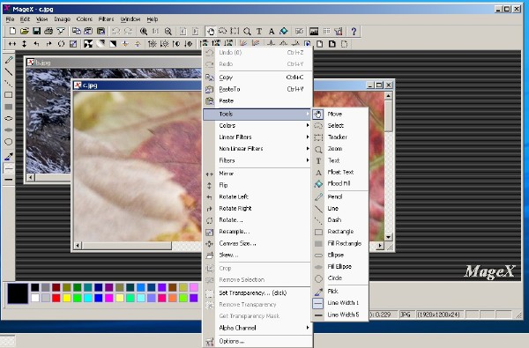Select the Filled Rectangle tool in left toolbox

9,107
